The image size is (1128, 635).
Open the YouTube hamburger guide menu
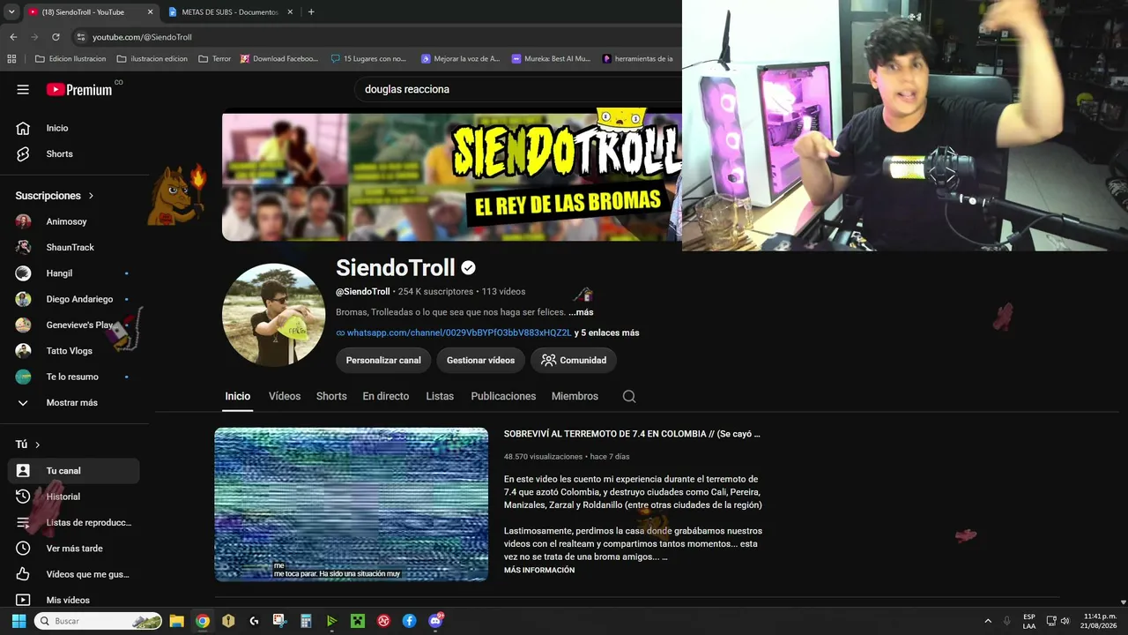[23, 89]
